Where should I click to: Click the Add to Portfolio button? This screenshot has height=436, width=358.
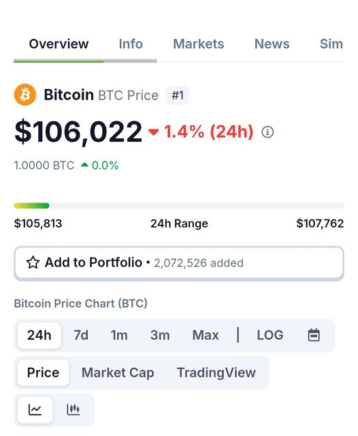[179, 263]
